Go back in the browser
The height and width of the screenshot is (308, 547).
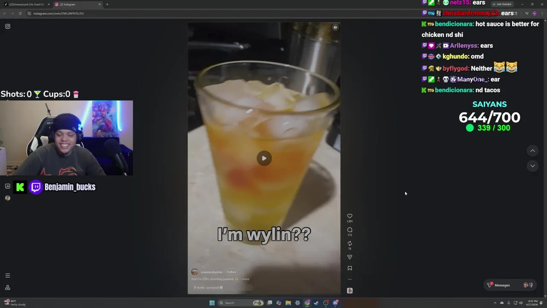coord(5,13)
